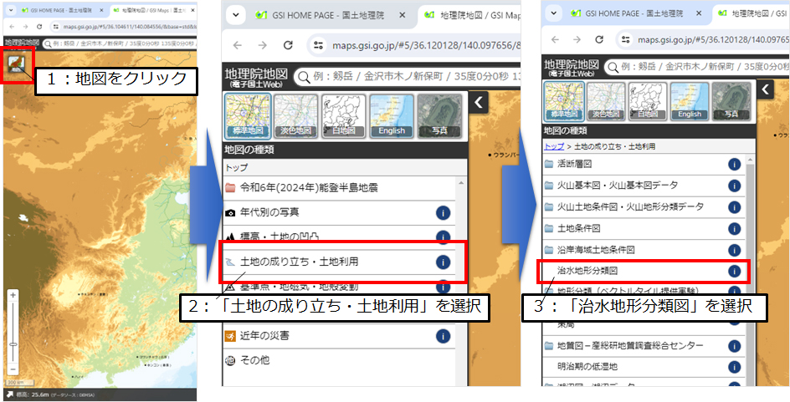This screenshot has width=790, height=402.
Task: Show info for the 治水地形分類図 row
Action: [734, 271]
